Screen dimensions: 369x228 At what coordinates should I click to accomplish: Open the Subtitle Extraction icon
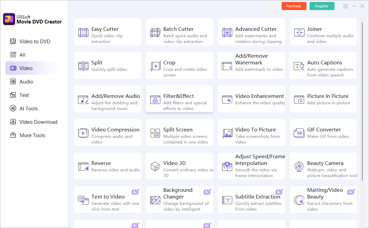pyautogui.click(x=227, y=200)
